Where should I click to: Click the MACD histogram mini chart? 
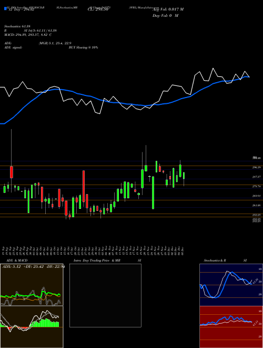click(x=32, y=327)
